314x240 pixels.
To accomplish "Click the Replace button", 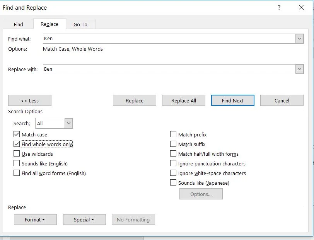I will (134, 100).
